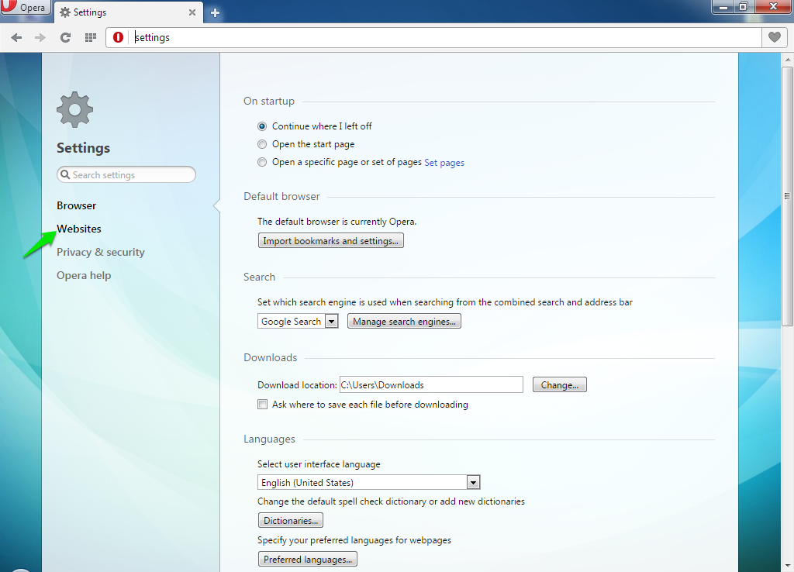Enable "Ask where to save each file before downloading"
Viewport: 794px width, 572px height.
[x=262, y=404]
